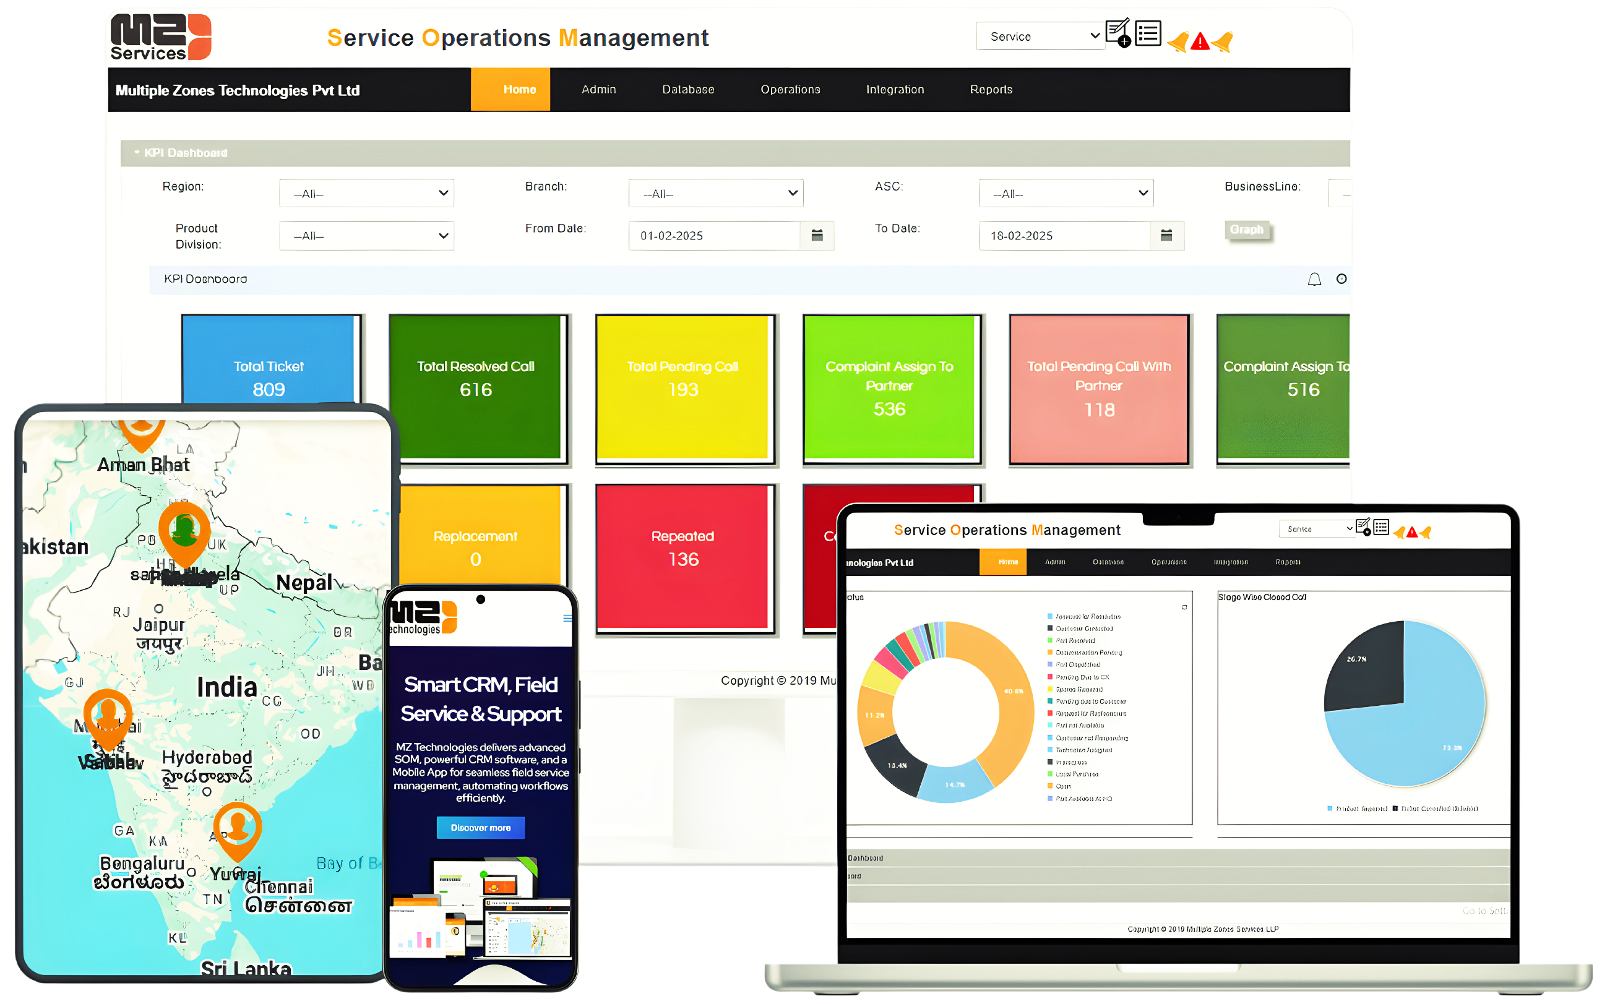Open the Integration menu in main navigation

pos(895,89)
